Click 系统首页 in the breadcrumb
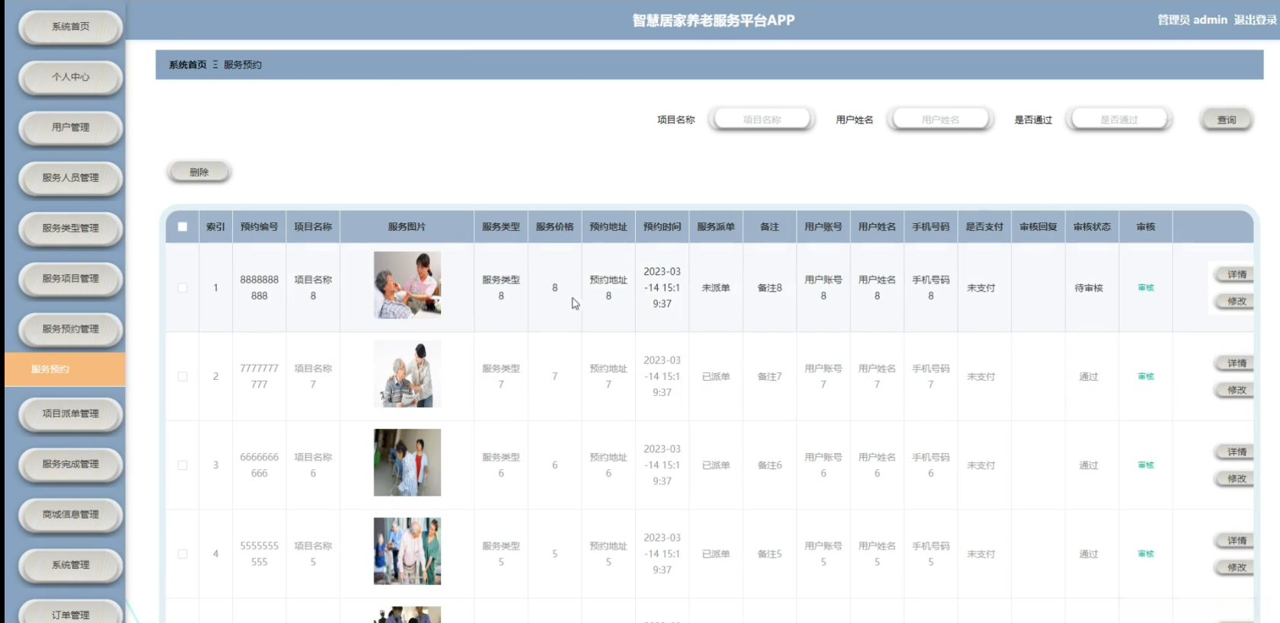1280x623 pixels. (187, 65)
